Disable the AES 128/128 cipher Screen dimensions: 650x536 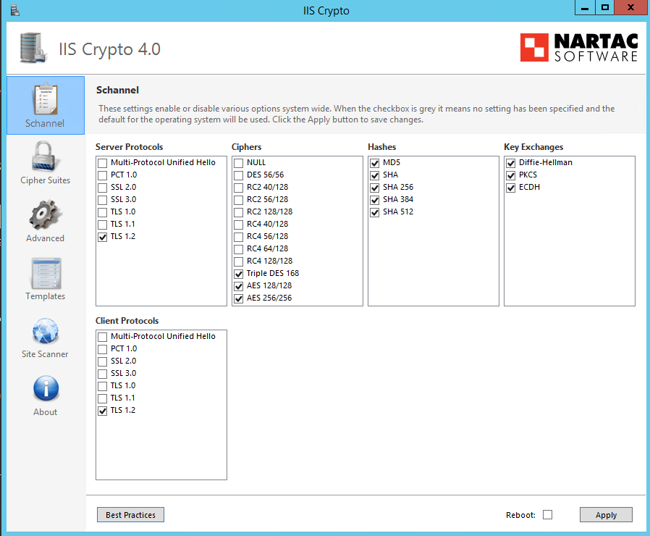238,286
